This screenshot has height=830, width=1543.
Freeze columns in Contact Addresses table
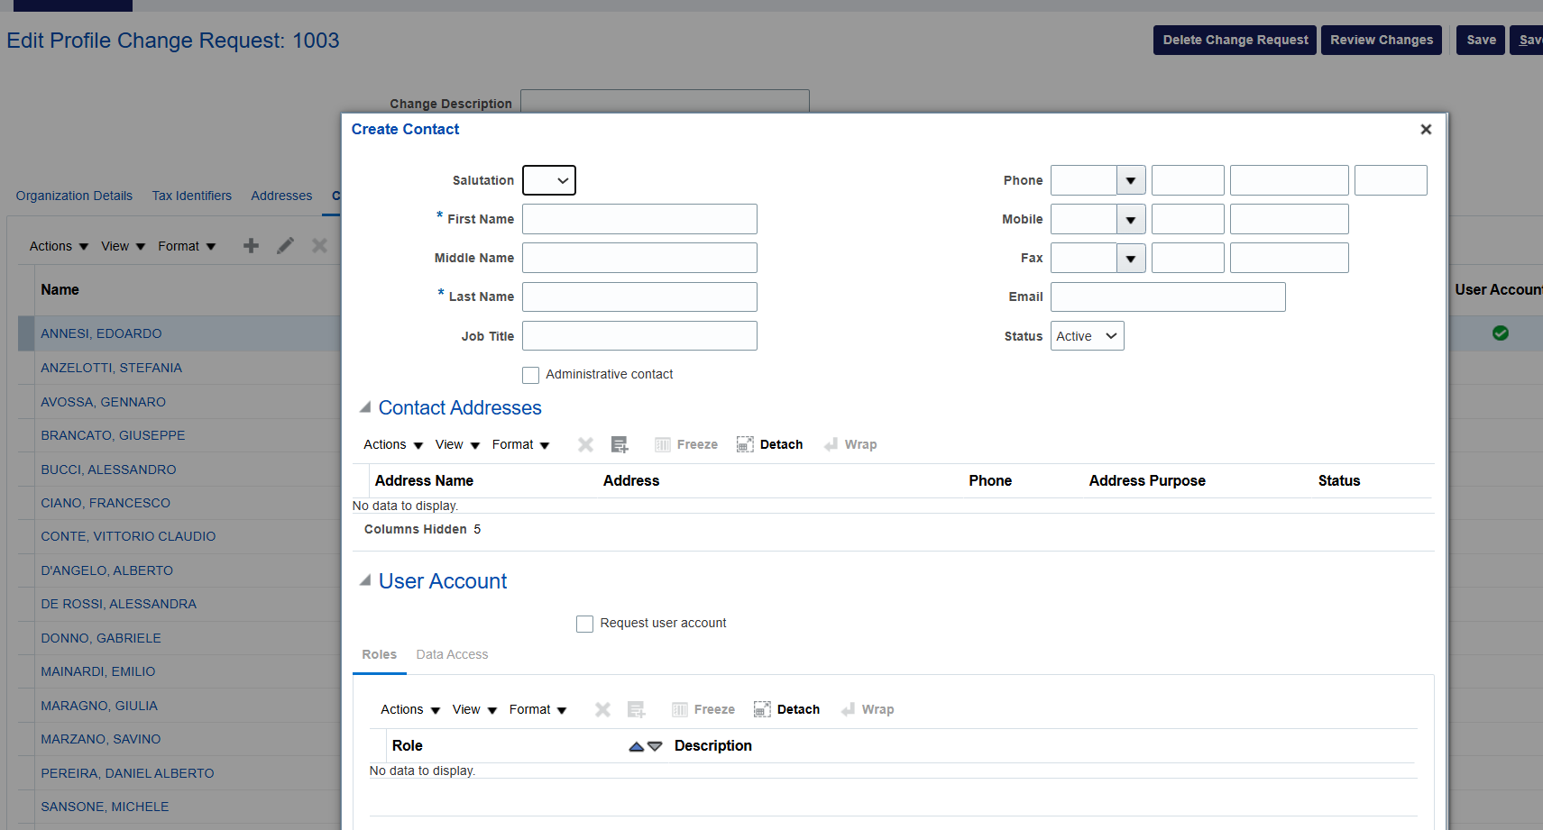coord(685,443)
